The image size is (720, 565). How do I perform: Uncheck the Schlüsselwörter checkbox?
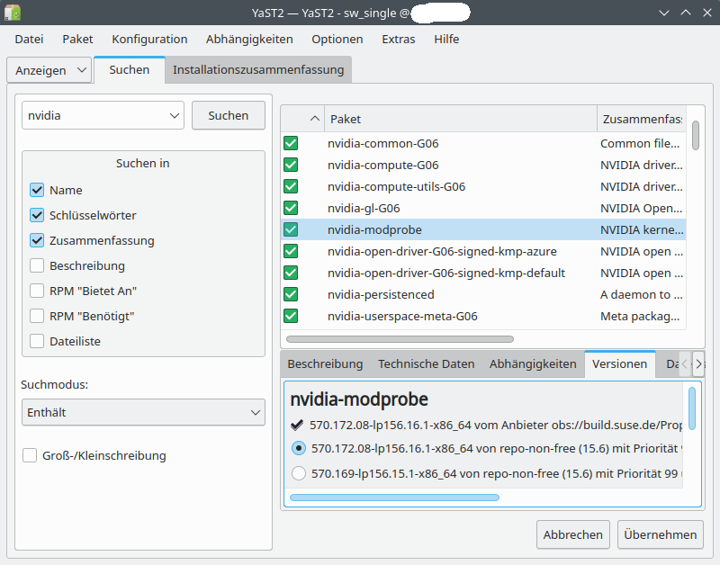[x=37, y=215]
